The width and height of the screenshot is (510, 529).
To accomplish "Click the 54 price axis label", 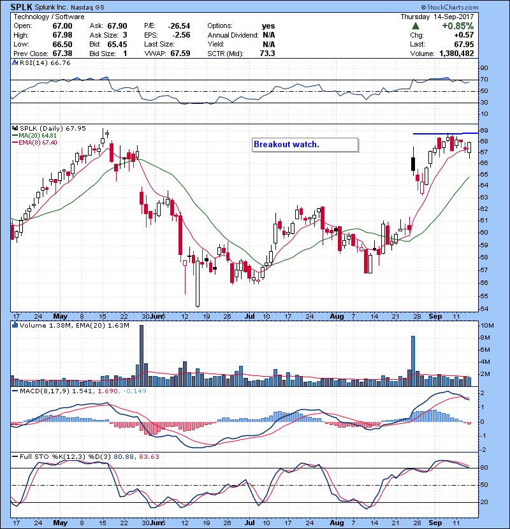I will pos(484,308).
